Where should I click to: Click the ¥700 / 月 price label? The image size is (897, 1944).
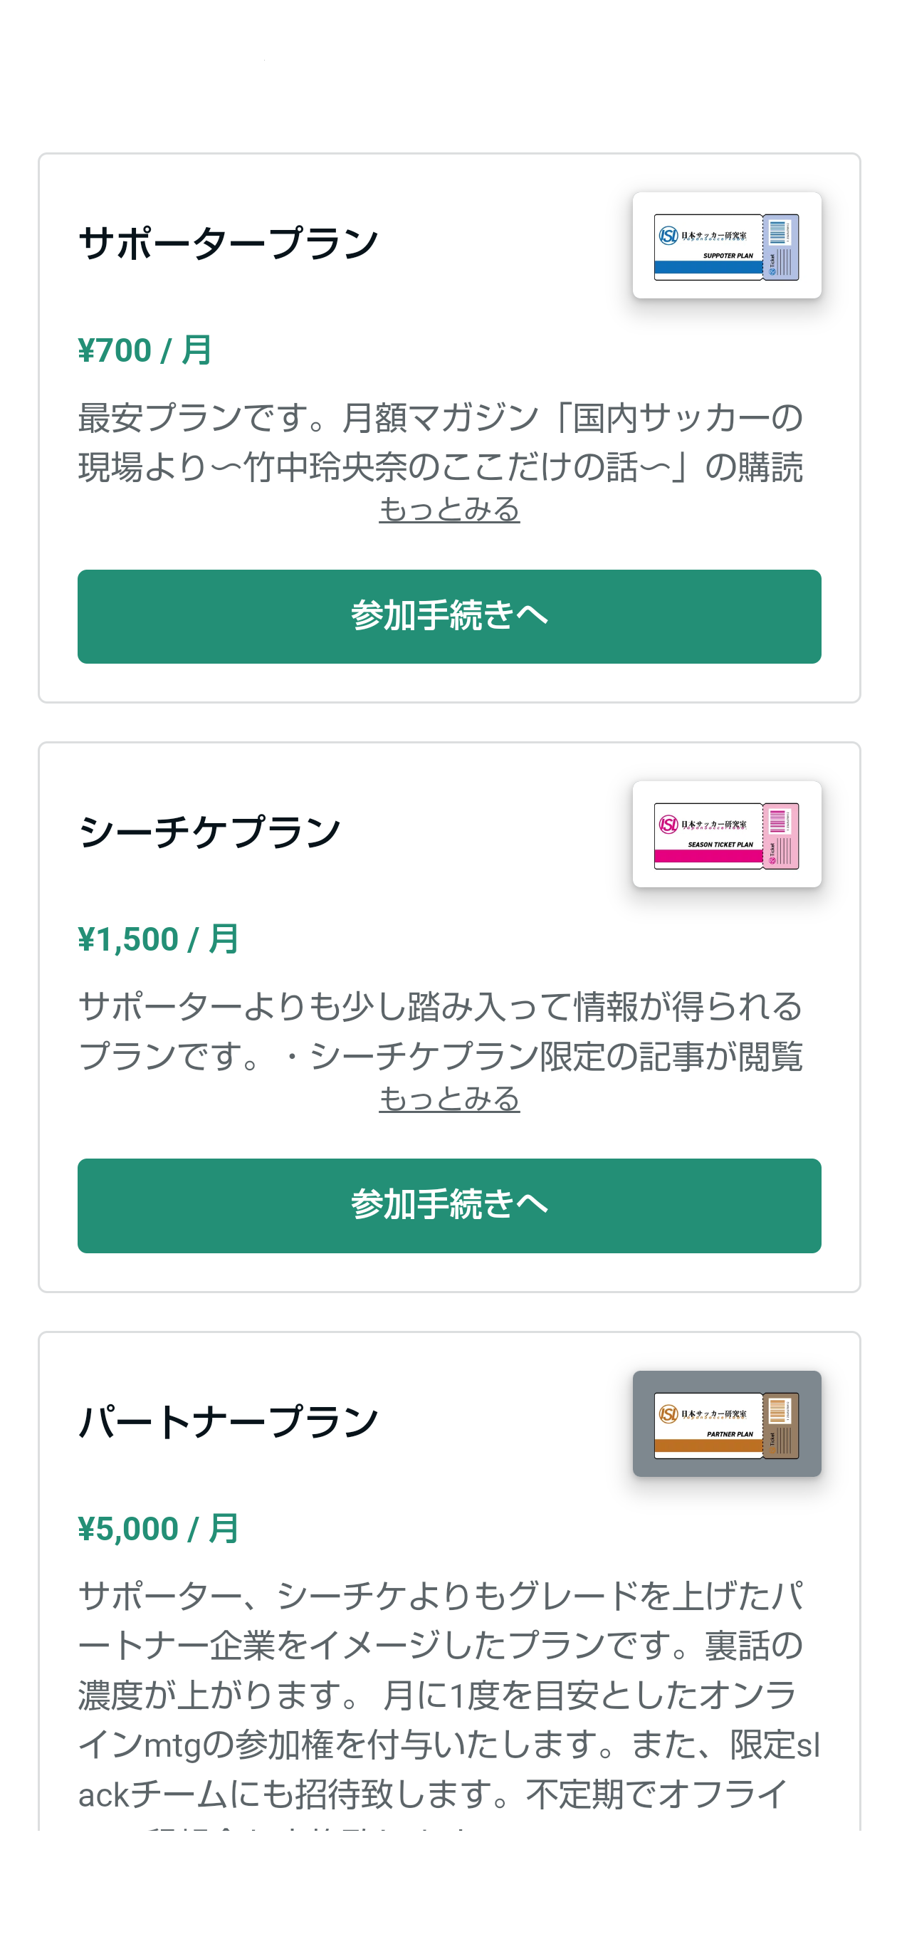click(145, 350)
